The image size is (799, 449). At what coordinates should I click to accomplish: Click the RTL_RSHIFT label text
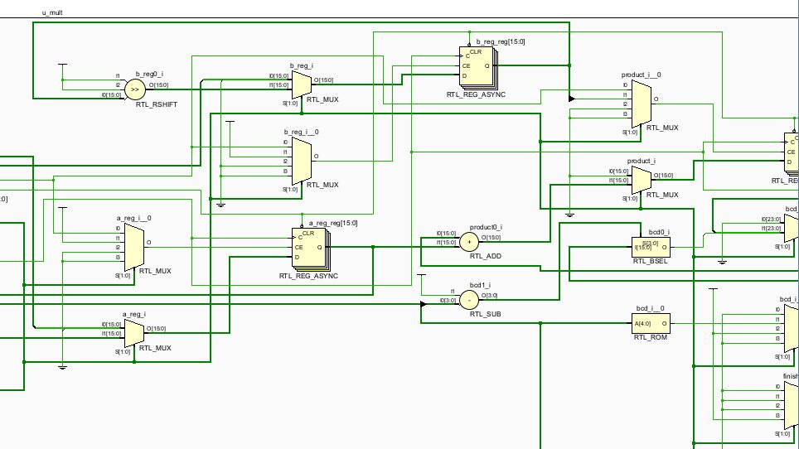pyautogui.click(x=157, y=104)
